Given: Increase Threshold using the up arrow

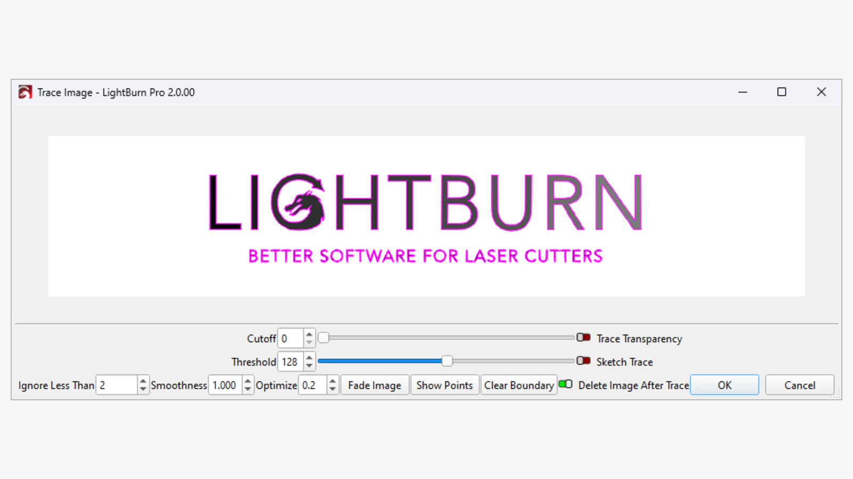Looking at the screenshot, I should tap(309, 358).
